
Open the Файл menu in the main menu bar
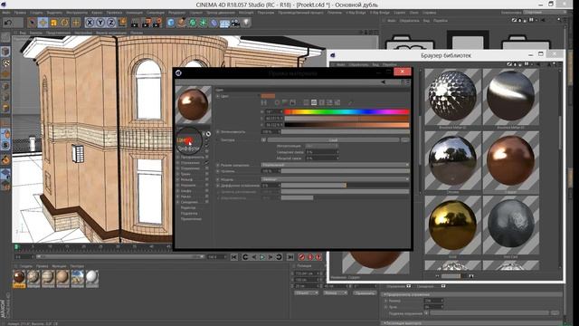point(6,13)
